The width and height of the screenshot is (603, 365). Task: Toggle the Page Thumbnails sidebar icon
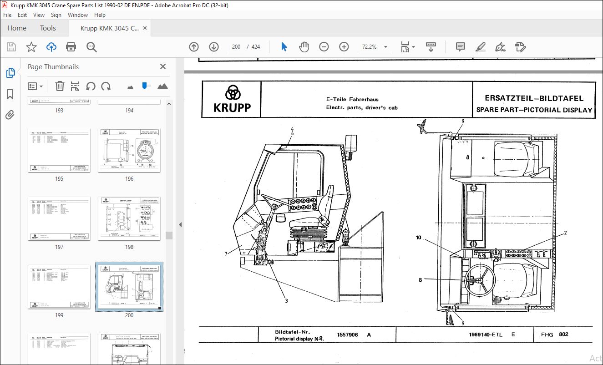tap(10, 73)
